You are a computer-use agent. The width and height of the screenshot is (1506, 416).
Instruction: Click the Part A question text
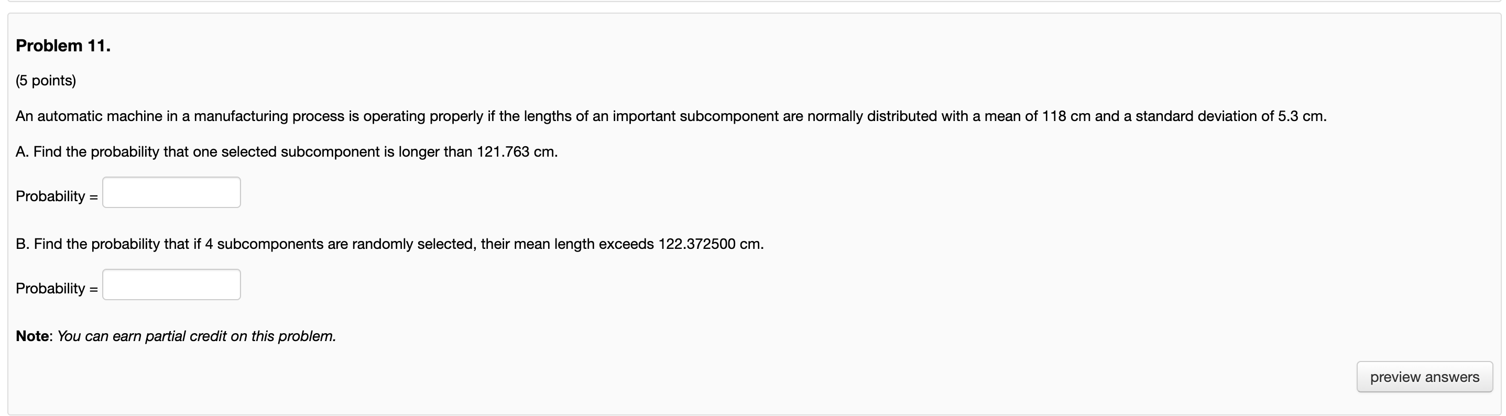(287, 151)
